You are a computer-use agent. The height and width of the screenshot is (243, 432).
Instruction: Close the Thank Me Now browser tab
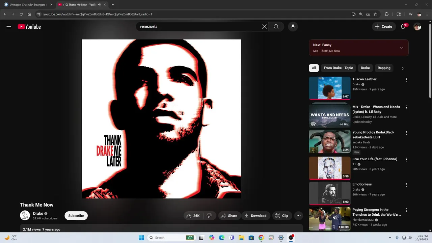tap(105, 5)
